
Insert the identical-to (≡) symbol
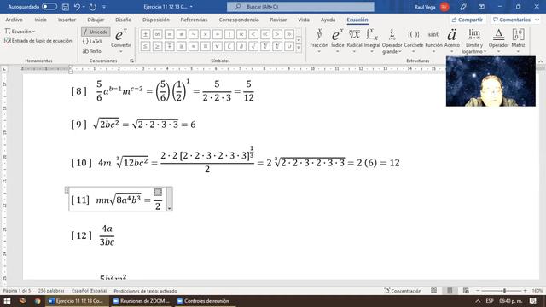[x=205, y=46]
